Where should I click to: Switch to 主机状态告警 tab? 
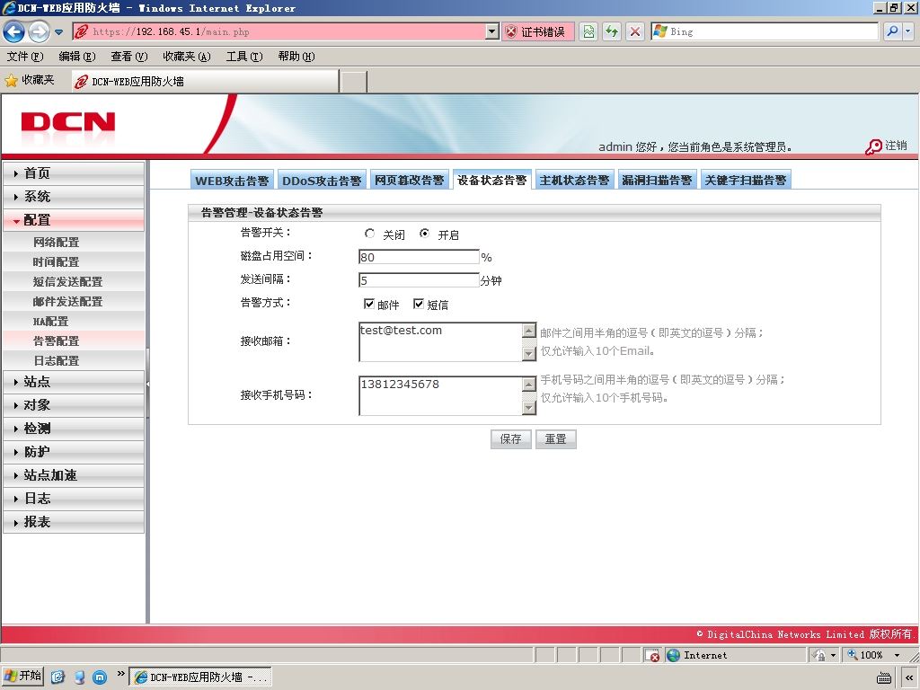point(574,180)
